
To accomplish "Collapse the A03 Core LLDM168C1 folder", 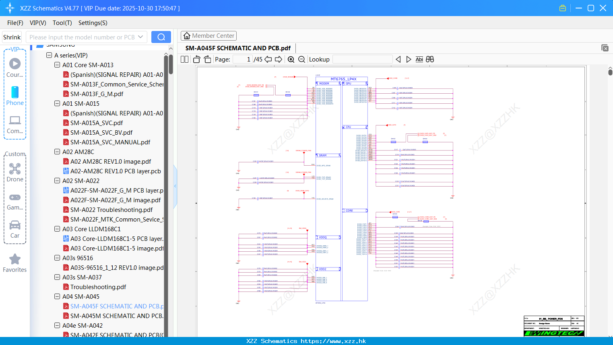I will coord(57,229).
